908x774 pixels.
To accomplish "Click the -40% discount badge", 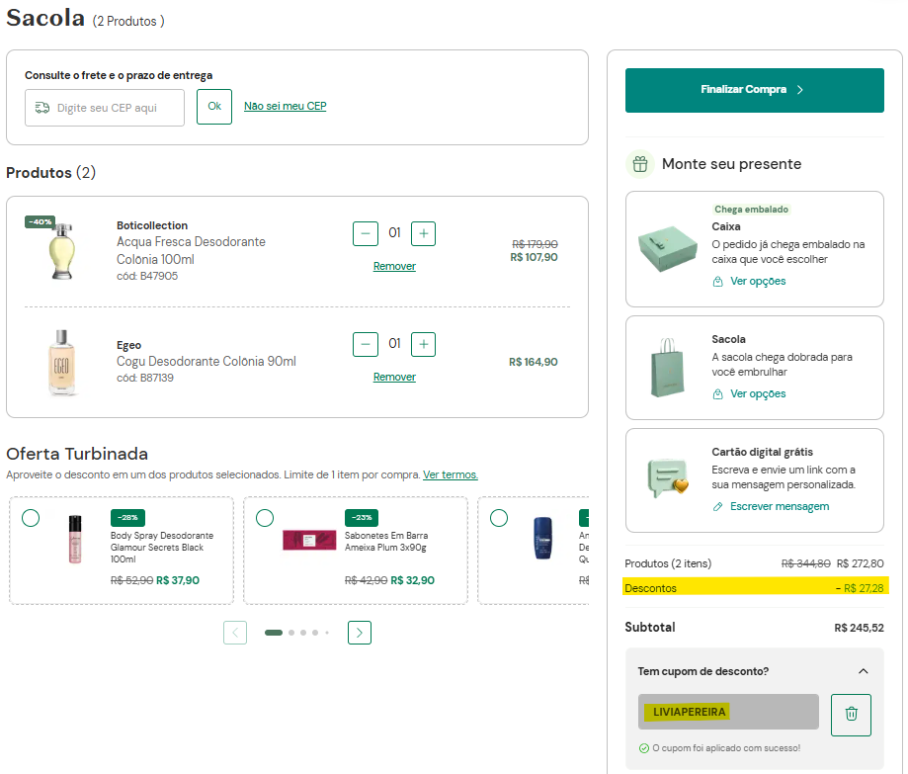I will [40, 221].
